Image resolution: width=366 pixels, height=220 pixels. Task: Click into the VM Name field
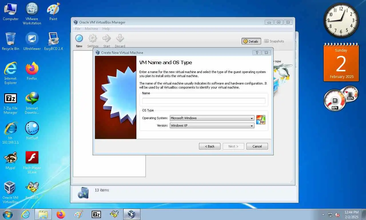pyautogui.click(x=204, y=101)
